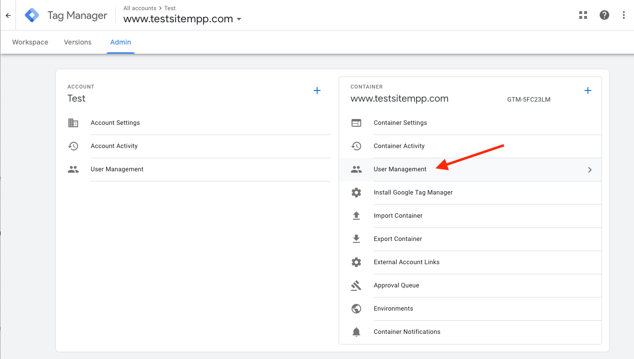This screenshot has height=359, width=634.
Task: Switch to the Workspace tab
Action: 30,42
